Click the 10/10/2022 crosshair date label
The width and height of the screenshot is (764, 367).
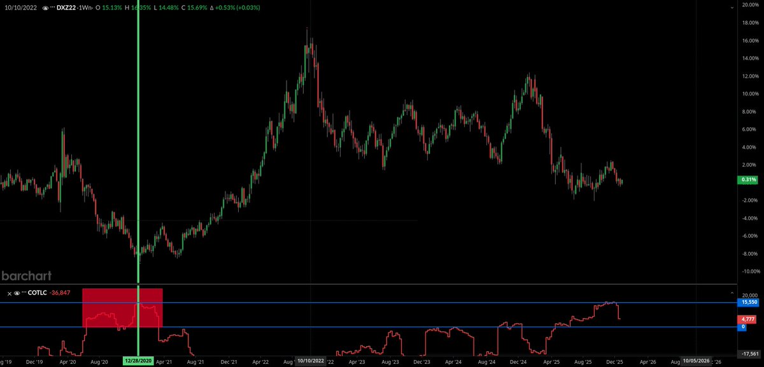(312, 361)
